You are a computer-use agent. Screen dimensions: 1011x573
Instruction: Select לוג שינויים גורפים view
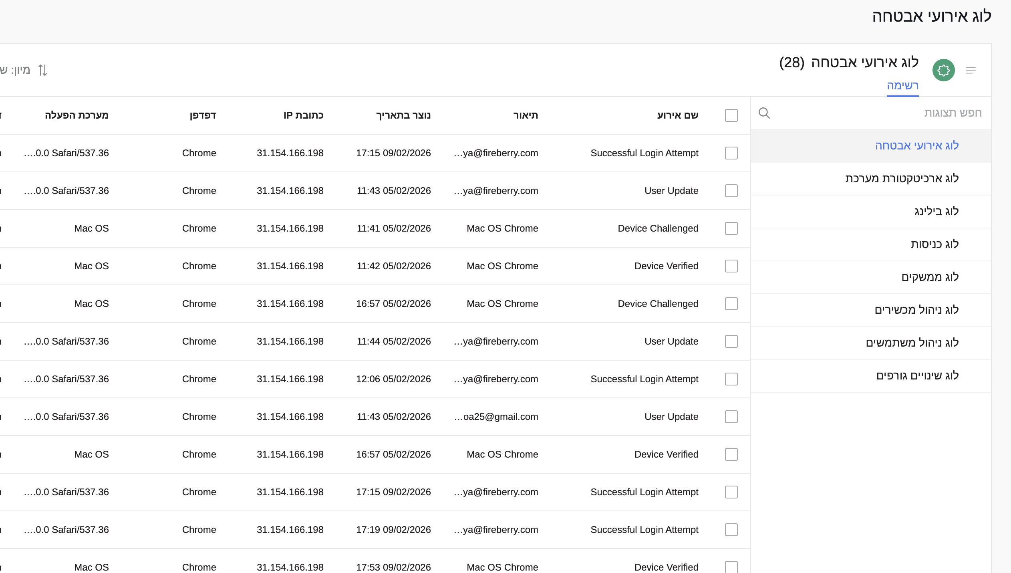pyautogui.click(x=917, y=376)
